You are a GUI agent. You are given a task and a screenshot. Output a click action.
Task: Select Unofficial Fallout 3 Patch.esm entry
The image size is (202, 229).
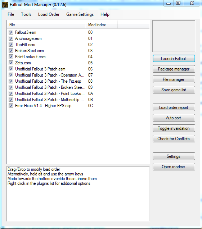tap(40, 69)
